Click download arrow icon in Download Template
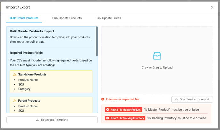Image resolution: width=220 pixels, height=130 pixels. pos(38,120)
